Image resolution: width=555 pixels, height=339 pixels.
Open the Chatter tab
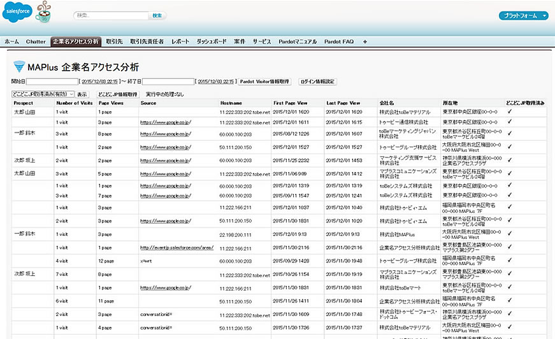coord(36,42)
